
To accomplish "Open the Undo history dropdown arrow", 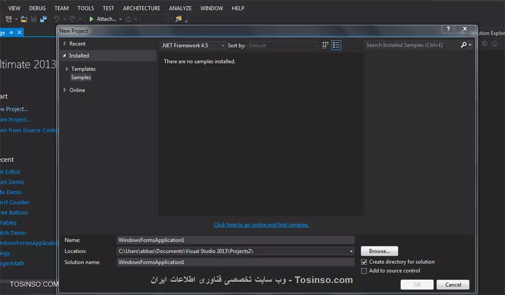I will click(65, 19).
